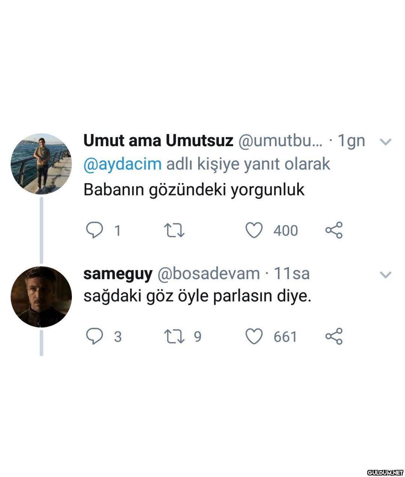Click the "Umut ama Umutsuz" display name
Image resolution: width=405 pixels, height=477 pixels.
(158, 141)
